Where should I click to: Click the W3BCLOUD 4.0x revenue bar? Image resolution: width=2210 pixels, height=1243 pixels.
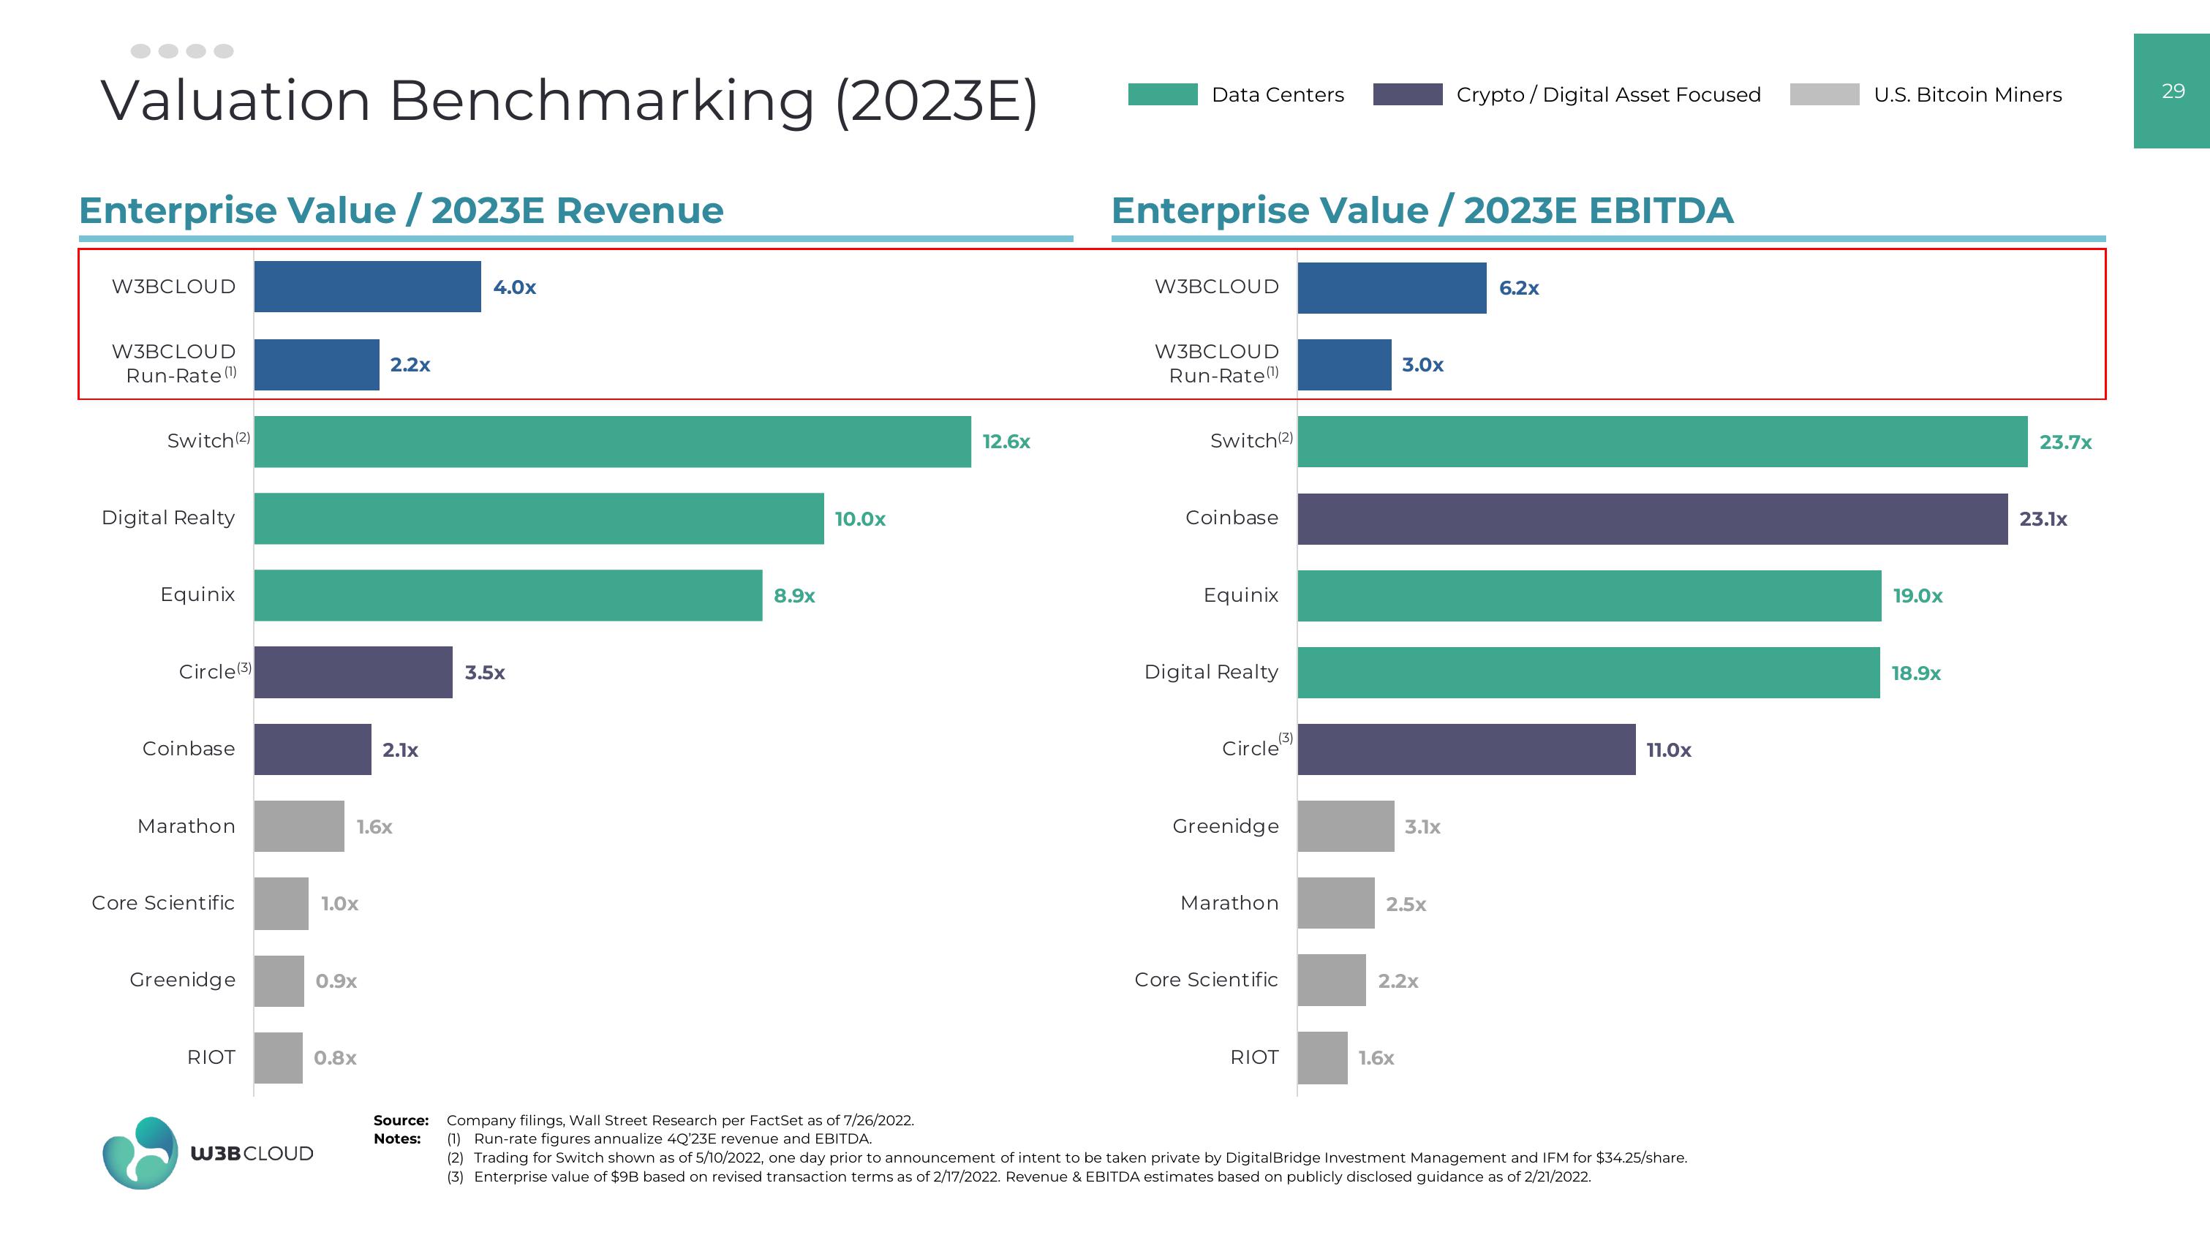367,287
